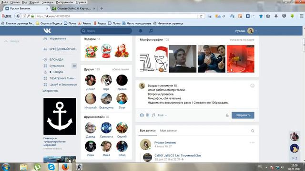
Task: Open the meme photo with Santa hat
Action: 153,59
